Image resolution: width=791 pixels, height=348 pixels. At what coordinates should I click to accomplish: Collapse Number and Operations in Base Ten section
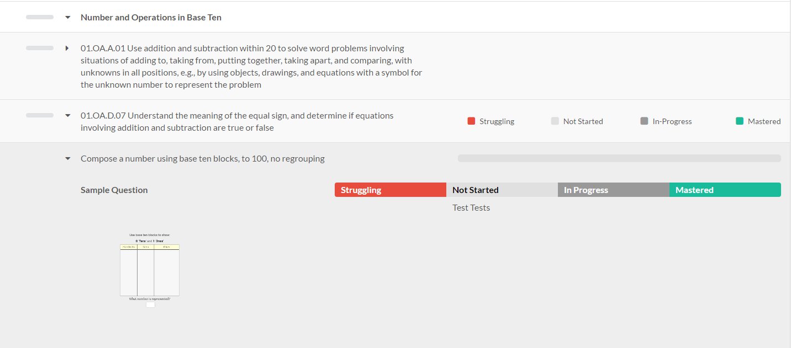tap(67, 17)
